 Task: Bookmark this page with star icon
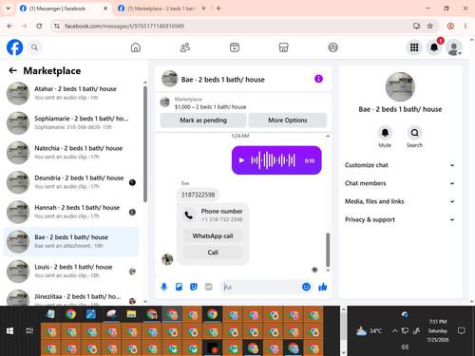pyautogui.click(x=429, y=26)
